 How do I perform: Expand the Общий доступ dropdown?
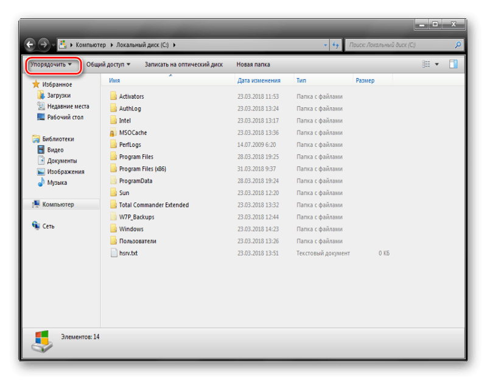tap(108, 64)
